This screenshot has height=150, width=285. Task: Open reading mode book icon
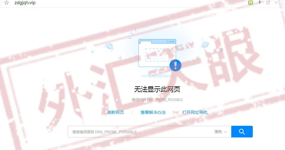pos(250,3)
